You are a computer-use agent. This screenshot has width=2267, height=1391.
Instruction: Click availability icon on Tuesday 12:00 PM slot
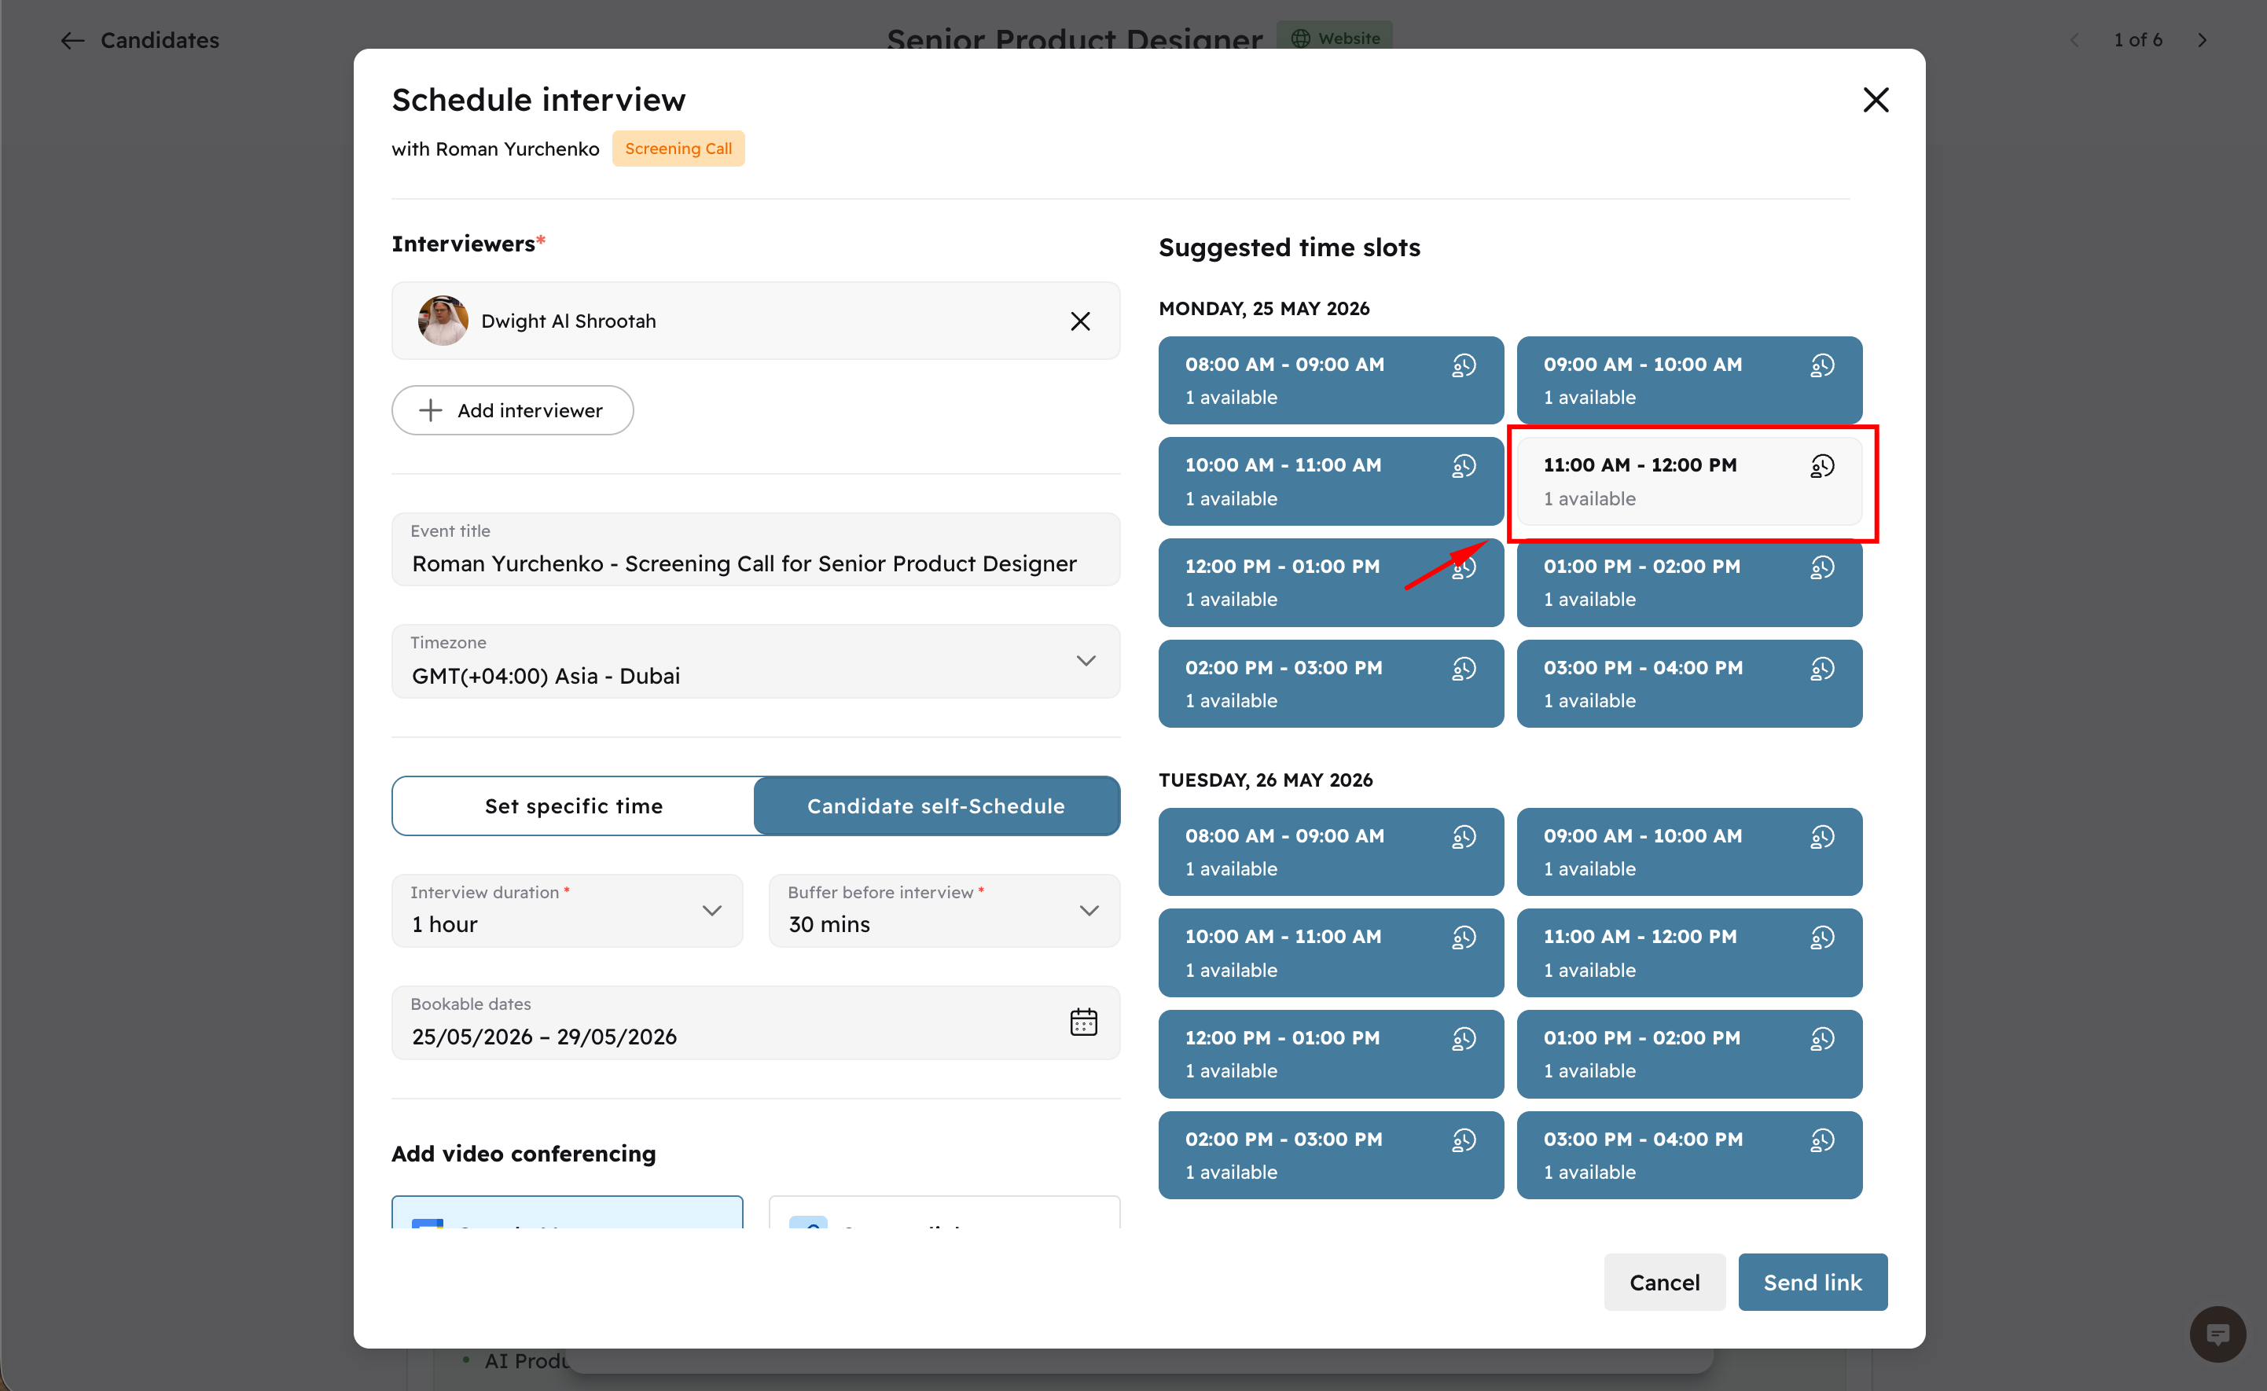1464,1039
